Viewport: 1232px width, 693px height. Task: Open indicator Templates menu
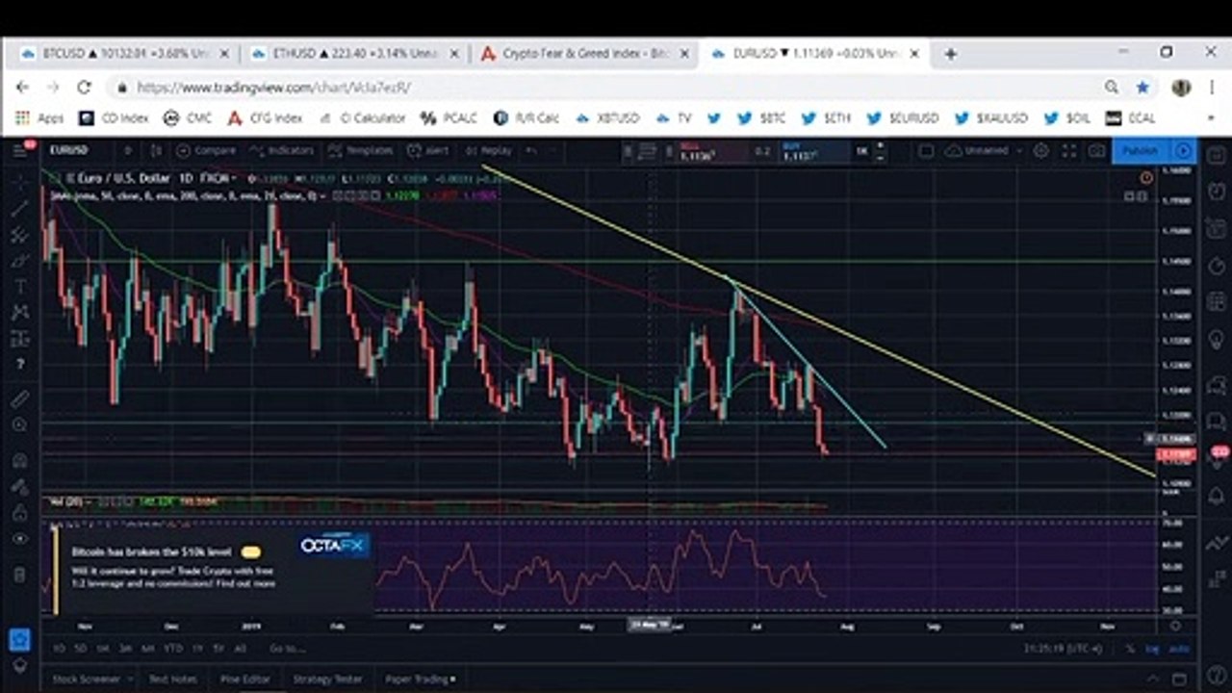click(360, 150)
